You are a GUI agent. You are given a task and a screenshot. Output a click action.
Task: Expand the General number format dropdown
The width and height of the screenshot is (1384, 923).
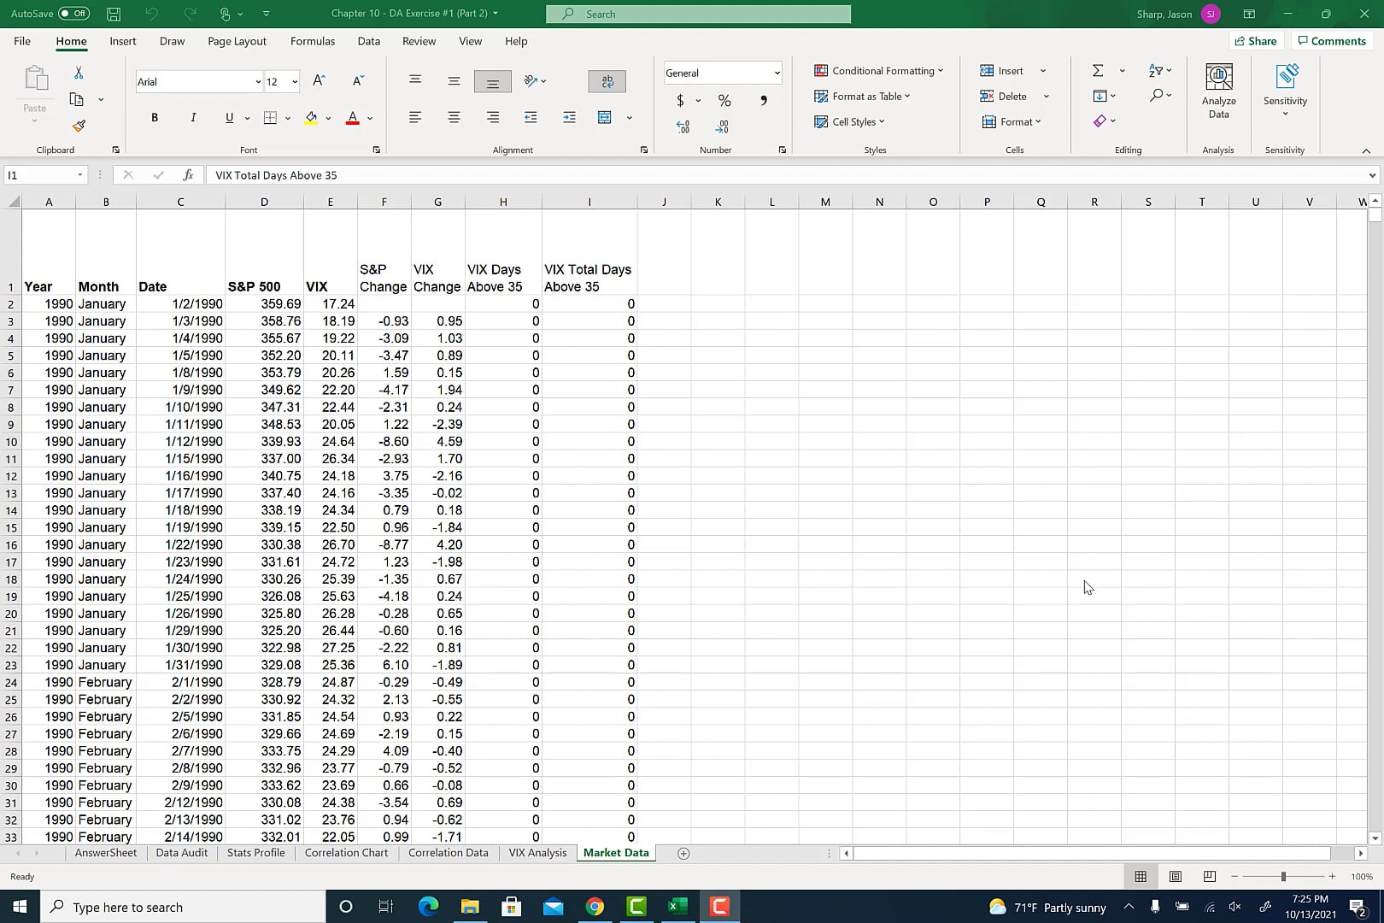coord(777,73)
